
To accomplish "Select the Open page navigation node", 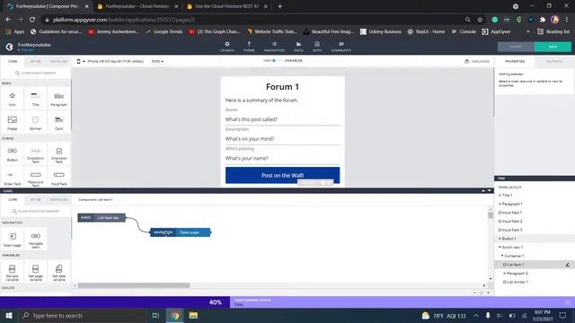I will 181,232.
